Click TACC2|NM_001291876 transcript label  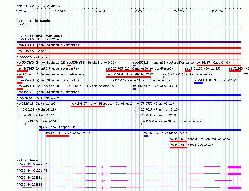[x=32, y=171]
